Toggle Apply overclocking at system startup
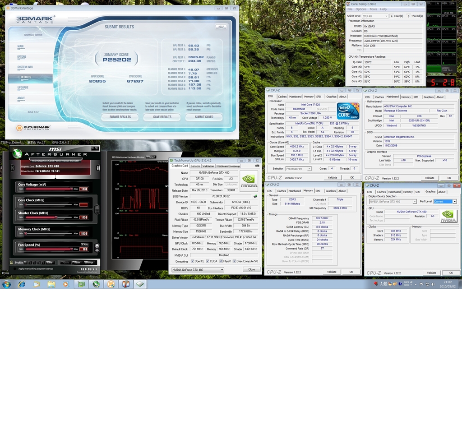Viewport: 462px width, 439px height. click(15, 269)
